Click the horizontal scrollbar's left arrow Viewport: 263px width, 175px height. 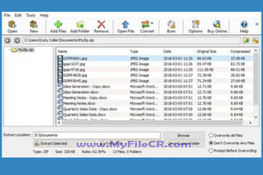pos(59,123)
